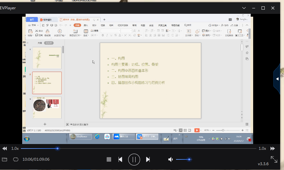Switch to slide sorter grid view icon
The width and height of the screenshot is (284, 170).
click(185, 130)
